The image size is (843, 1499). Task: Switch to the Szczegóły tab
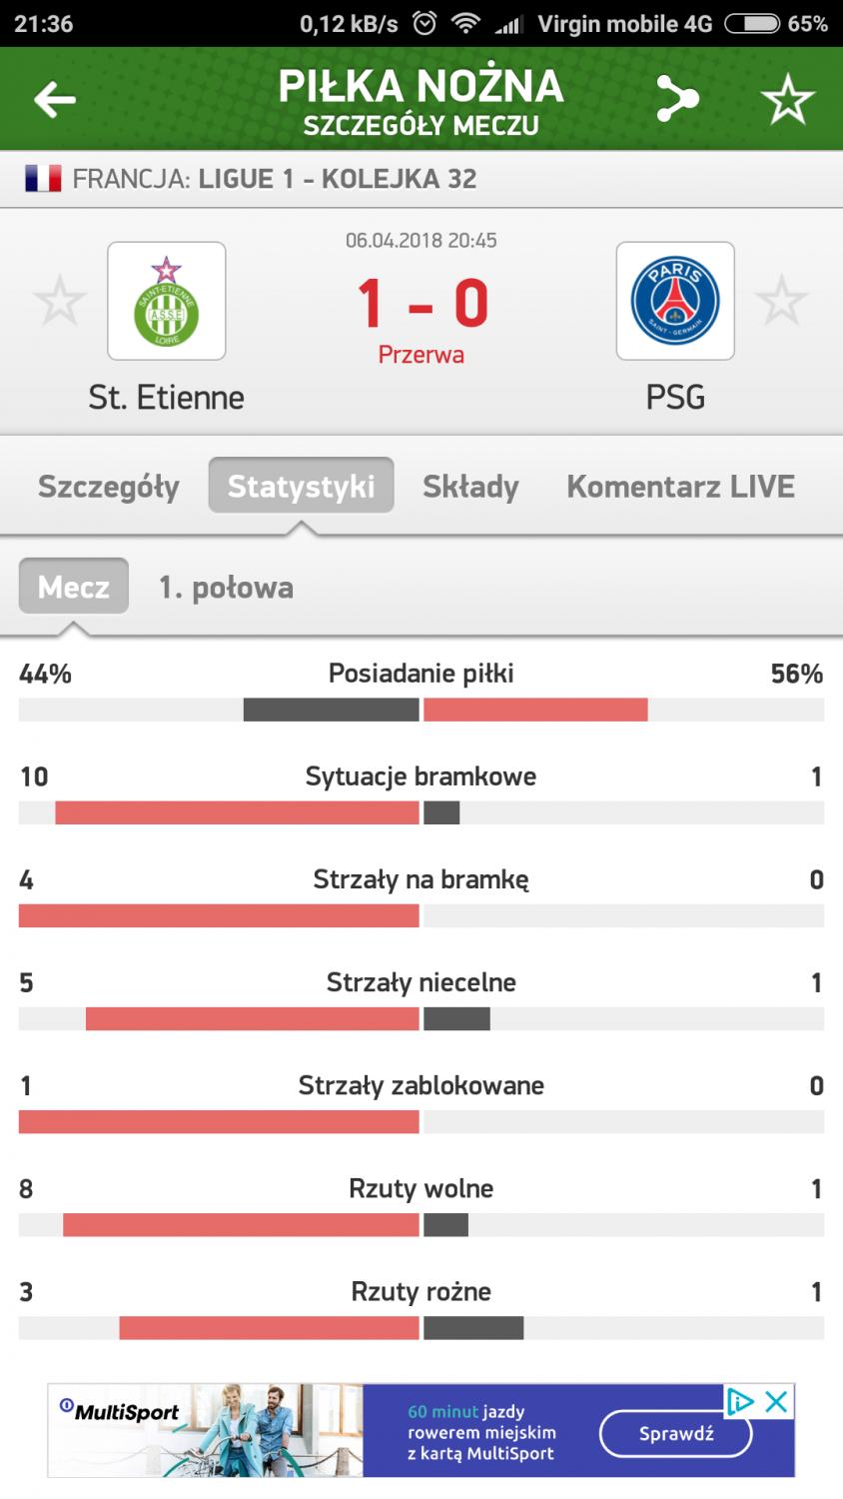[x=109, y=487]
